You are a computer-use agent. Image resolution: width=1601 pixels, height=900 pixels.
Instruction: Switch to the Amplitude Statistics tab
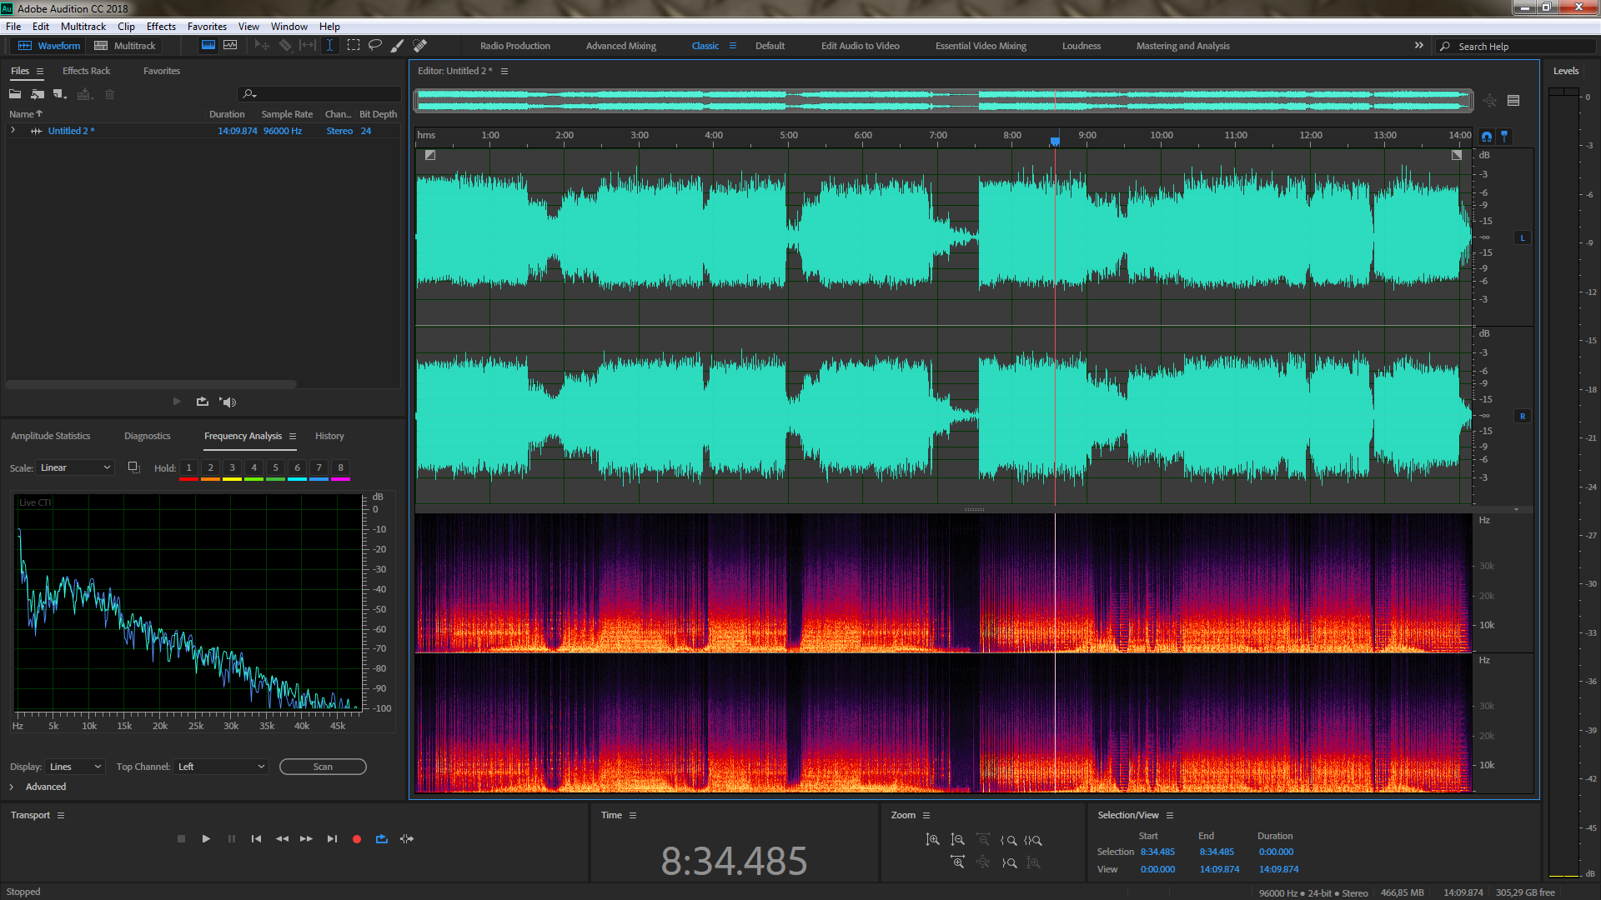point(50,436)
